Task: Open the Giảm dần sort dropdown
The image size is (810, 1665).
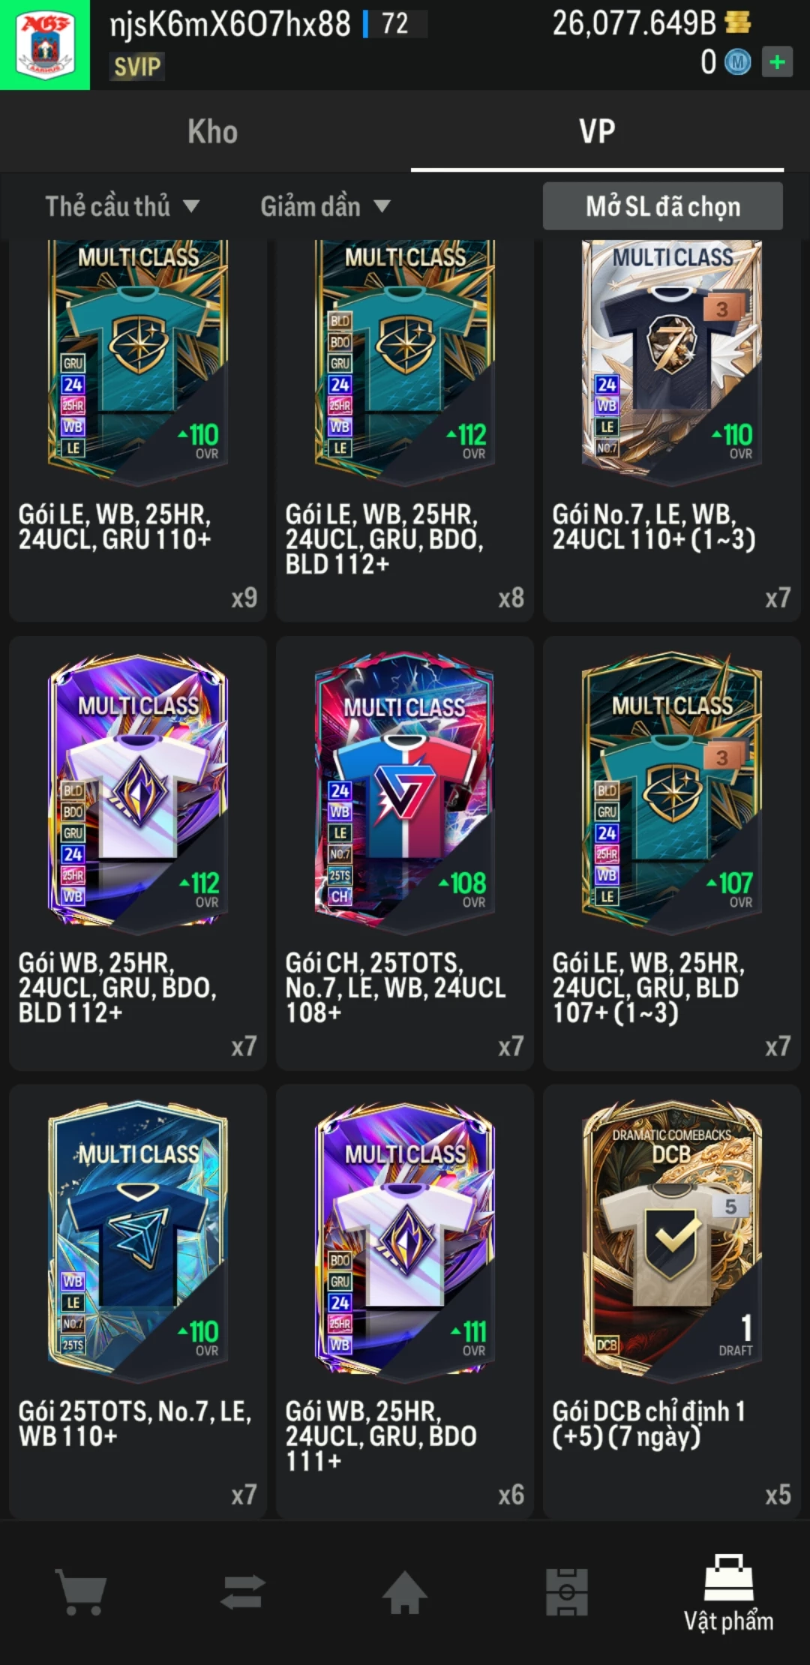Action: coord(325,206)
